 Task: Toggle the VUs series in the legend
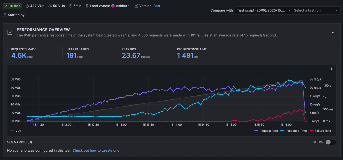coord(15,131)
